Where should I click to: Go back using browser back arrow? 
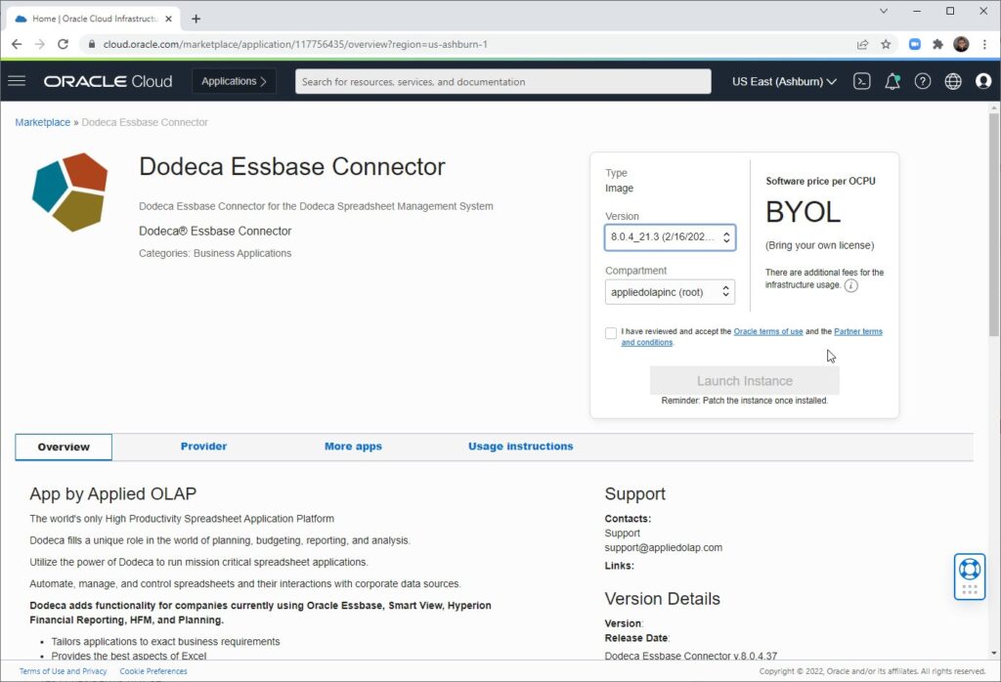pos(17,44)
